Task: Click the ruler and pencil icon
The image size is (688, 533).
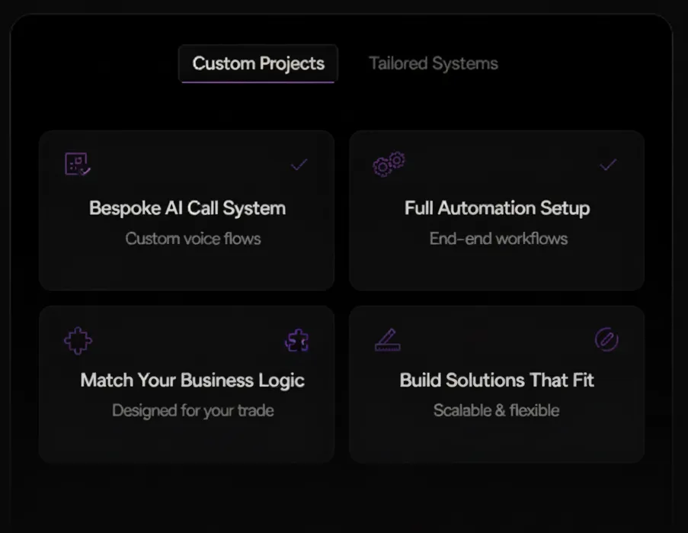Action: [x=388, y=340]
